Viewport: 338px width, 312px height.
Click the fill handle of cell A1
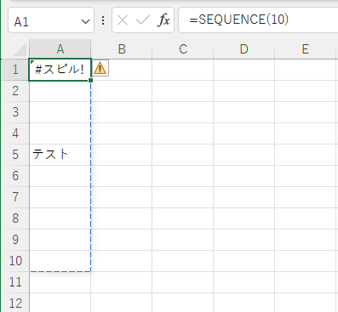click(x=90, y=81)
